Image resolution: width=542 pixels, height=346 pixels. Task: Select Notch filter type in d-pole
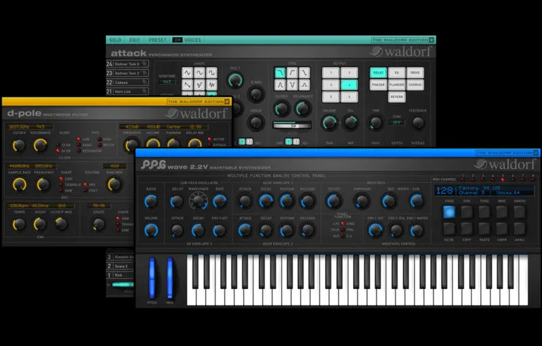pyautogui.click(x=100, y=145)
